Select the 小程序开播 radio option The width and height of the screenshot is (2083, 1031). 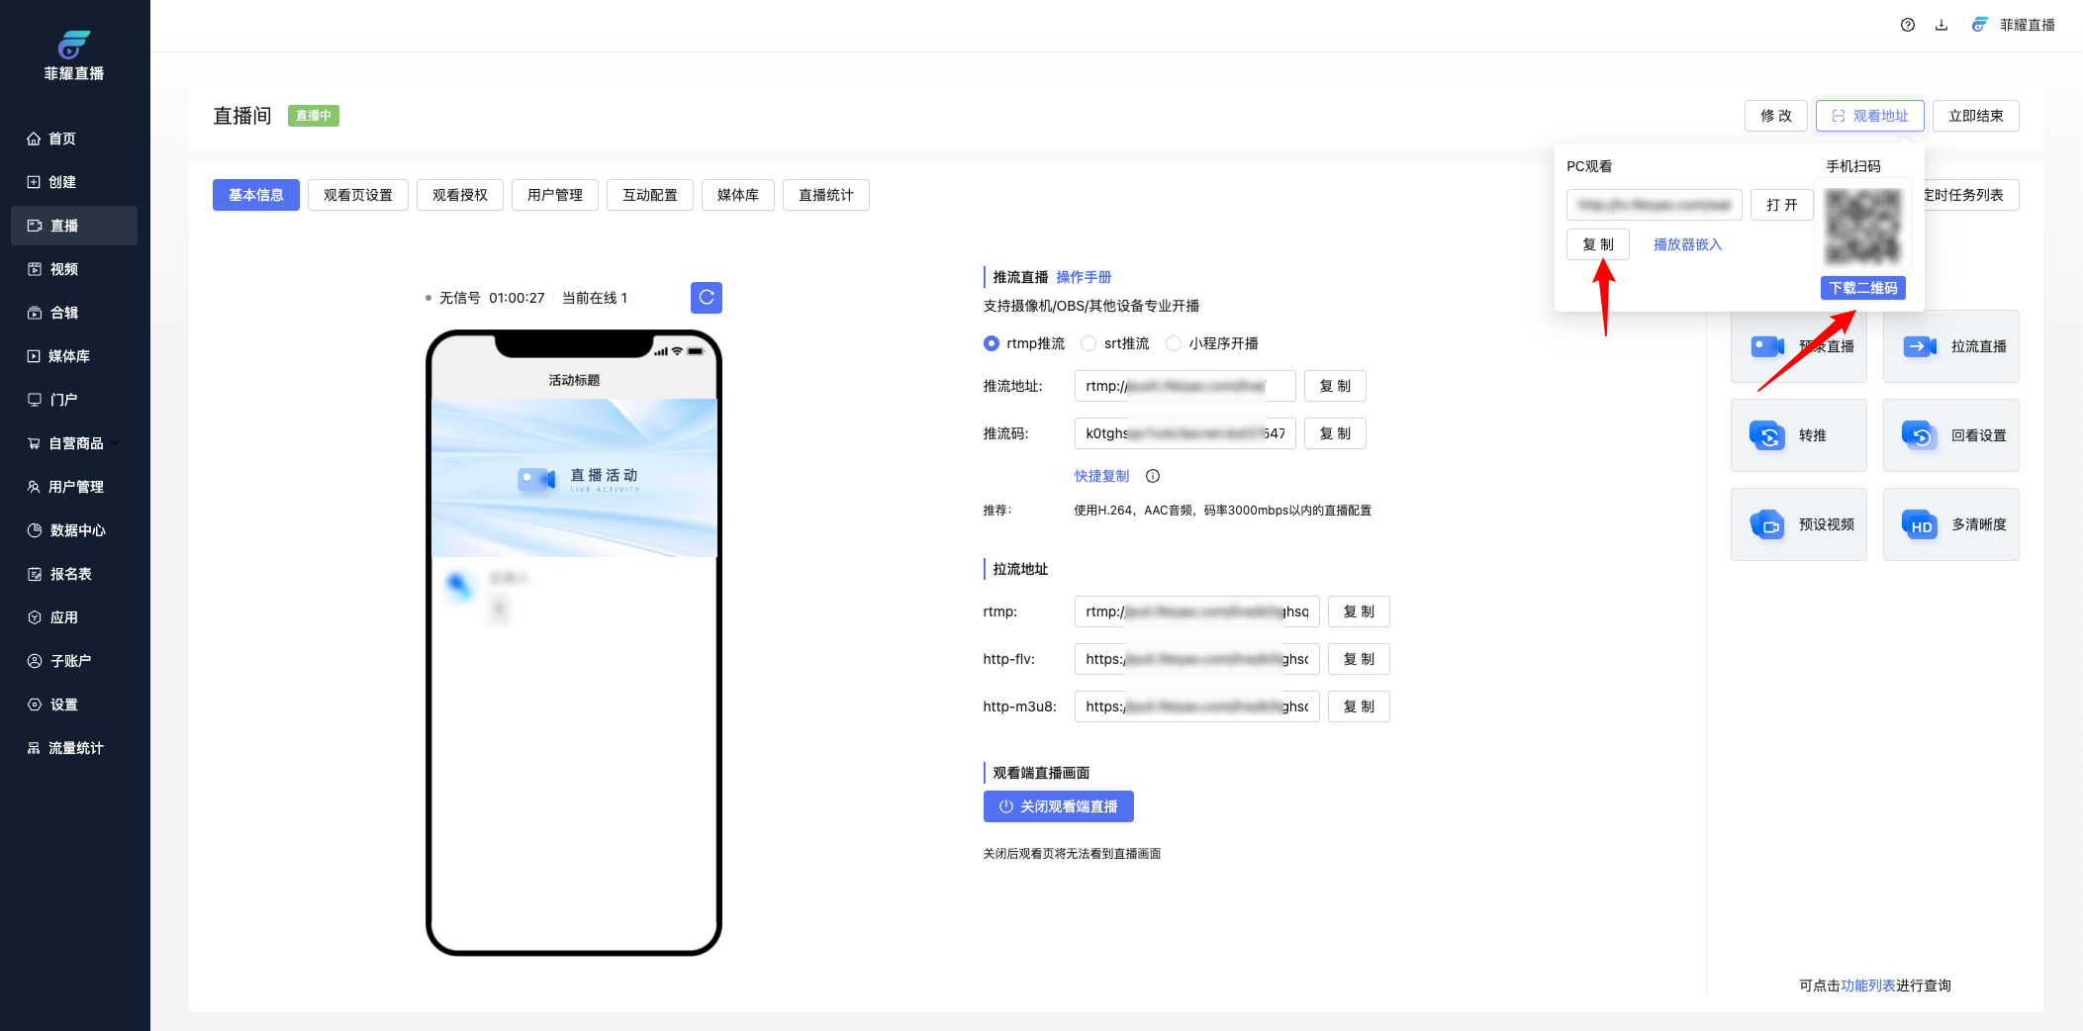(x=1174, y=343)
